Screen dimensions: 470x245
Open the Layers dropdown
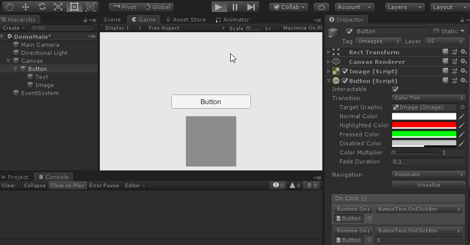[x=405, y=7]
